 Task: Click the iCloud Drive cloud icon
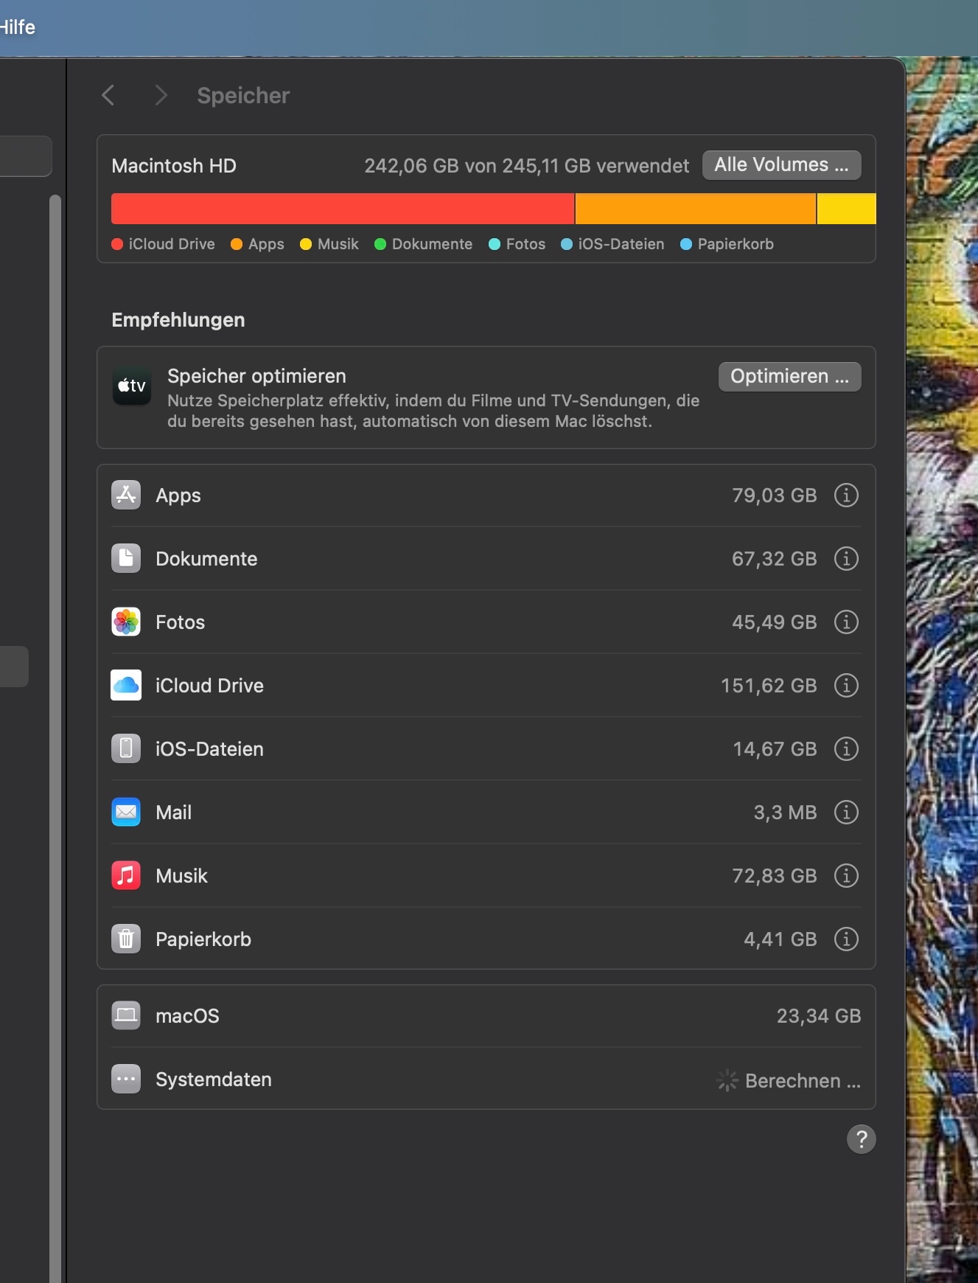126,686
